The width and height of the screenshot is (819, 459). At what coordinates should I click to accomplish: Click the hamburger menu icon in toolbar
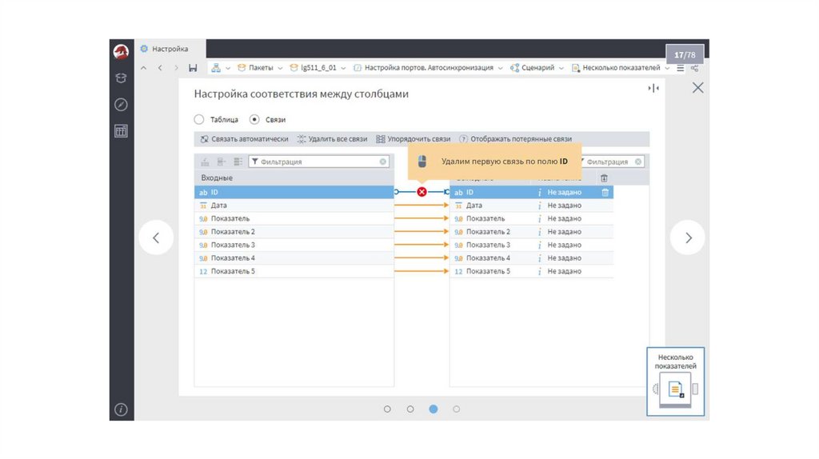point(680,68)
